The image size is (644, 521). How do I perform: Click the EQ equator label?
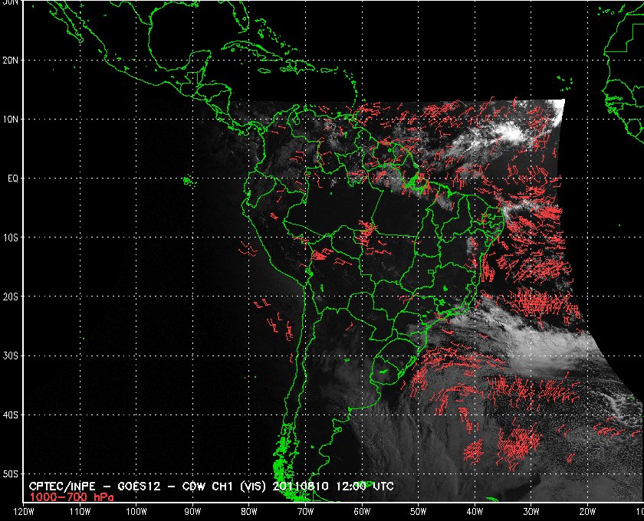[13, 179]
